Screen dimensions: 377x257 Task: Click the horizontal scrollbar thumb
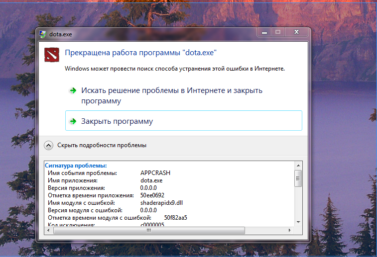click(x=149, y=230)
